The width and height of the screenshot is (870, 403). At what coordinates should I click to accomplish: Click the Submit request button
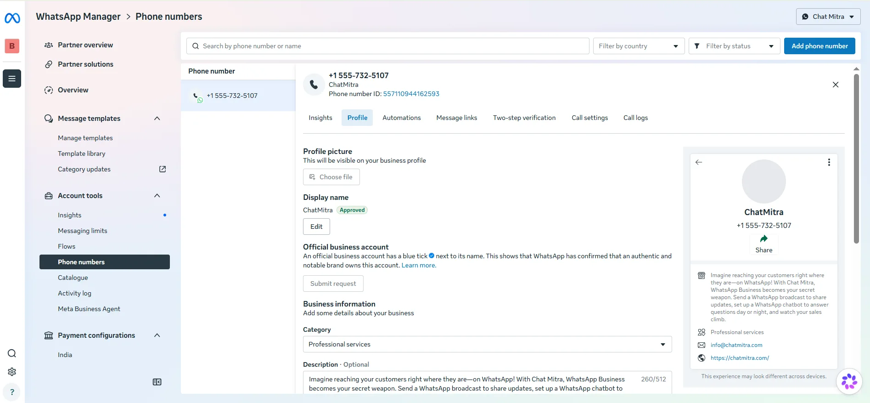[333, 284]
